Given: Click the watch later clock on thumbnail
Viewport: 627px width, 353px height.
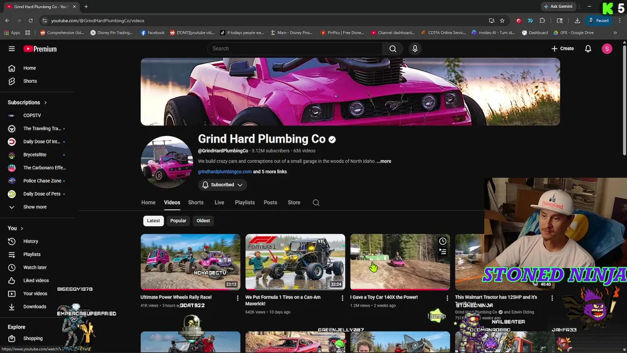Looking at the screenshot, I should [x=443, y=241].
